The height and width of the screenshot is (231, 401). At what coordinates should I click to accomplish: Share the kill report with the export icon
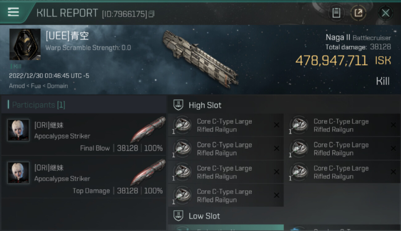(358, 13)
